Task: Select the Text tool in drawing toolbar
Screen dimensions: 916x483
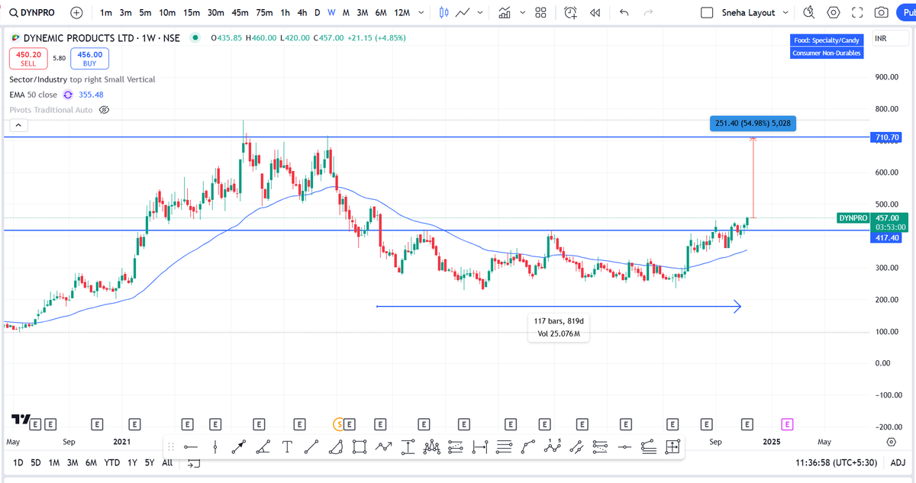Action: pyautogui.click(x=287, y=446)
